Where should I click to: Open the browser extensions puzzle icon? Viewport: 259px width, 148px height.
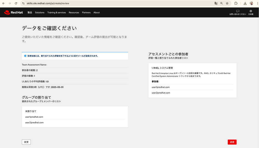(236, 3)
